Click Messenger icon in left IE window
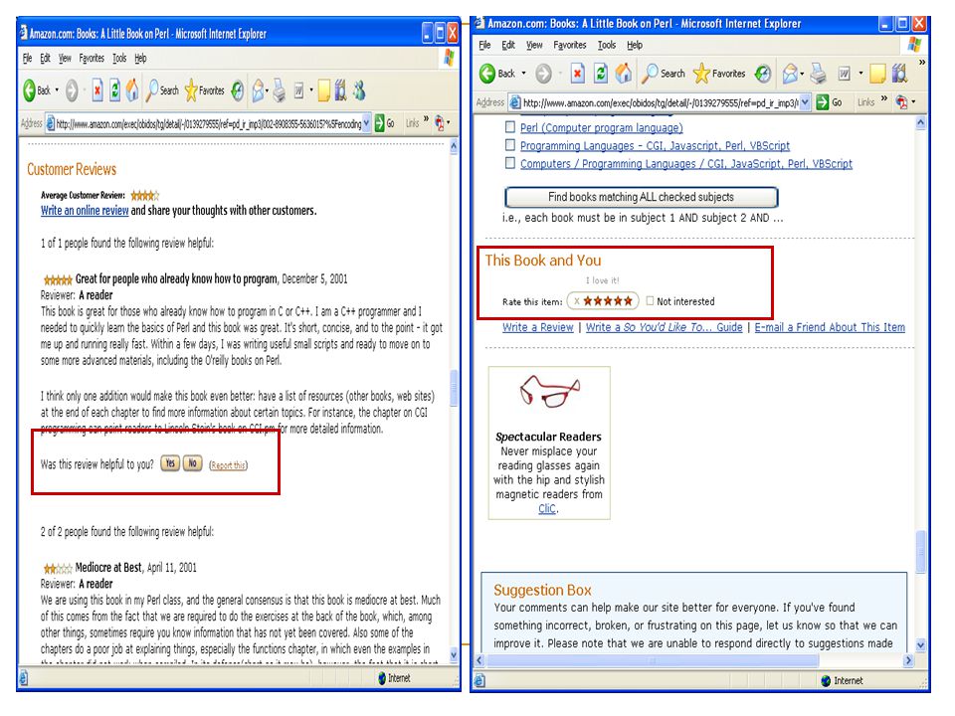Screen dimensions: 955x716 [360, 90]
